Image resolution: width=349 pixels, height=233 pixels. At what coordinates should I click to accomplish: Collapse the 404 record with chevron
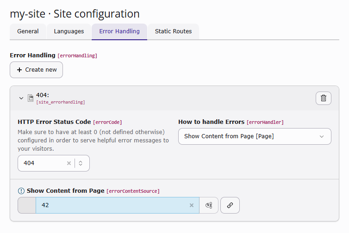coord(21,98)
